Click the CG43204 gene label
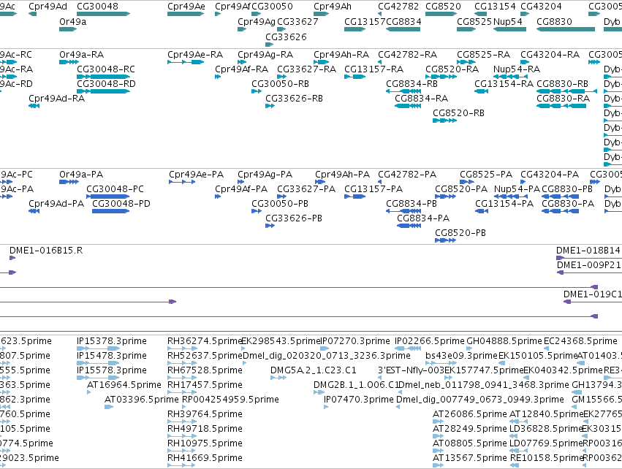Screen dimensions: 622x469 [x=541, y=7]
